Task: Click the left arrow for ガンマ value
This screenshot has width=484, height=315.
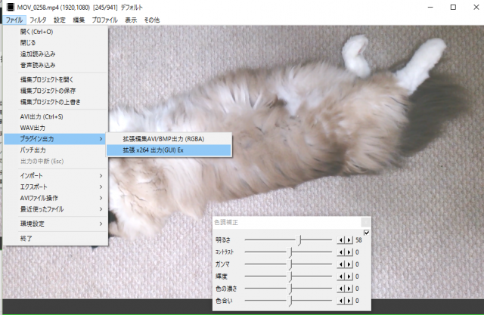Action: coord(340,264)
